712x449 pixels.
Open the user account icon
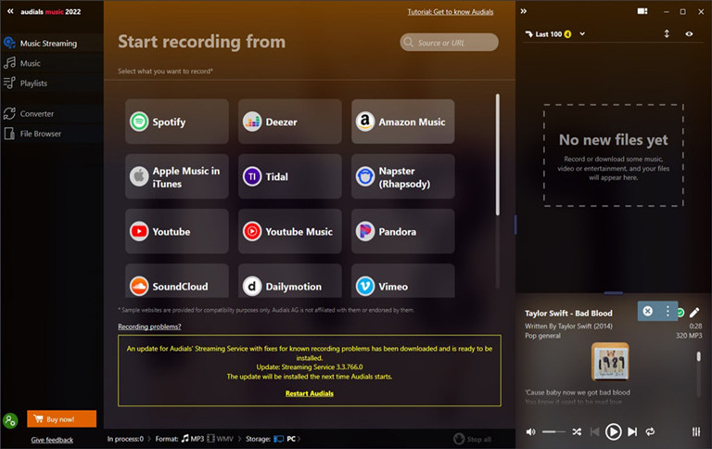(10, 420)
